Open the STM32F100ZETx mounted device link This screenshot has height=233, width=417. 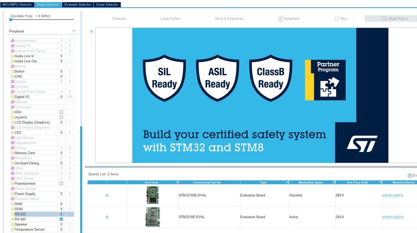click(392, 195)
